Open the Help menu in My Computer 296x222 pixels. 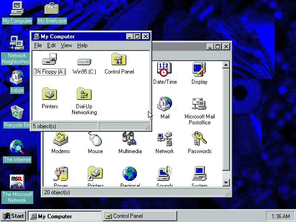tap(82, 45)
